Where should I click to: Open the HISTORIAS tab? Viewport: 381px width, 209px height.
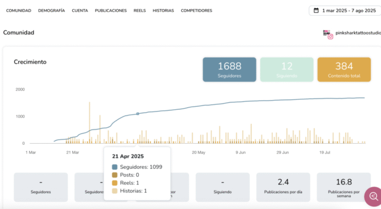tap(163, 11)
